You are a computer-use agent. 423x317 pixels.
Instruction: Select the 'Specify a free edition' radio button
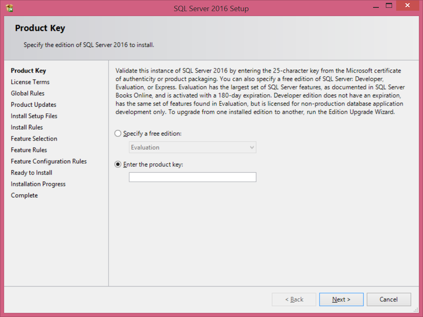click(118, 134)
